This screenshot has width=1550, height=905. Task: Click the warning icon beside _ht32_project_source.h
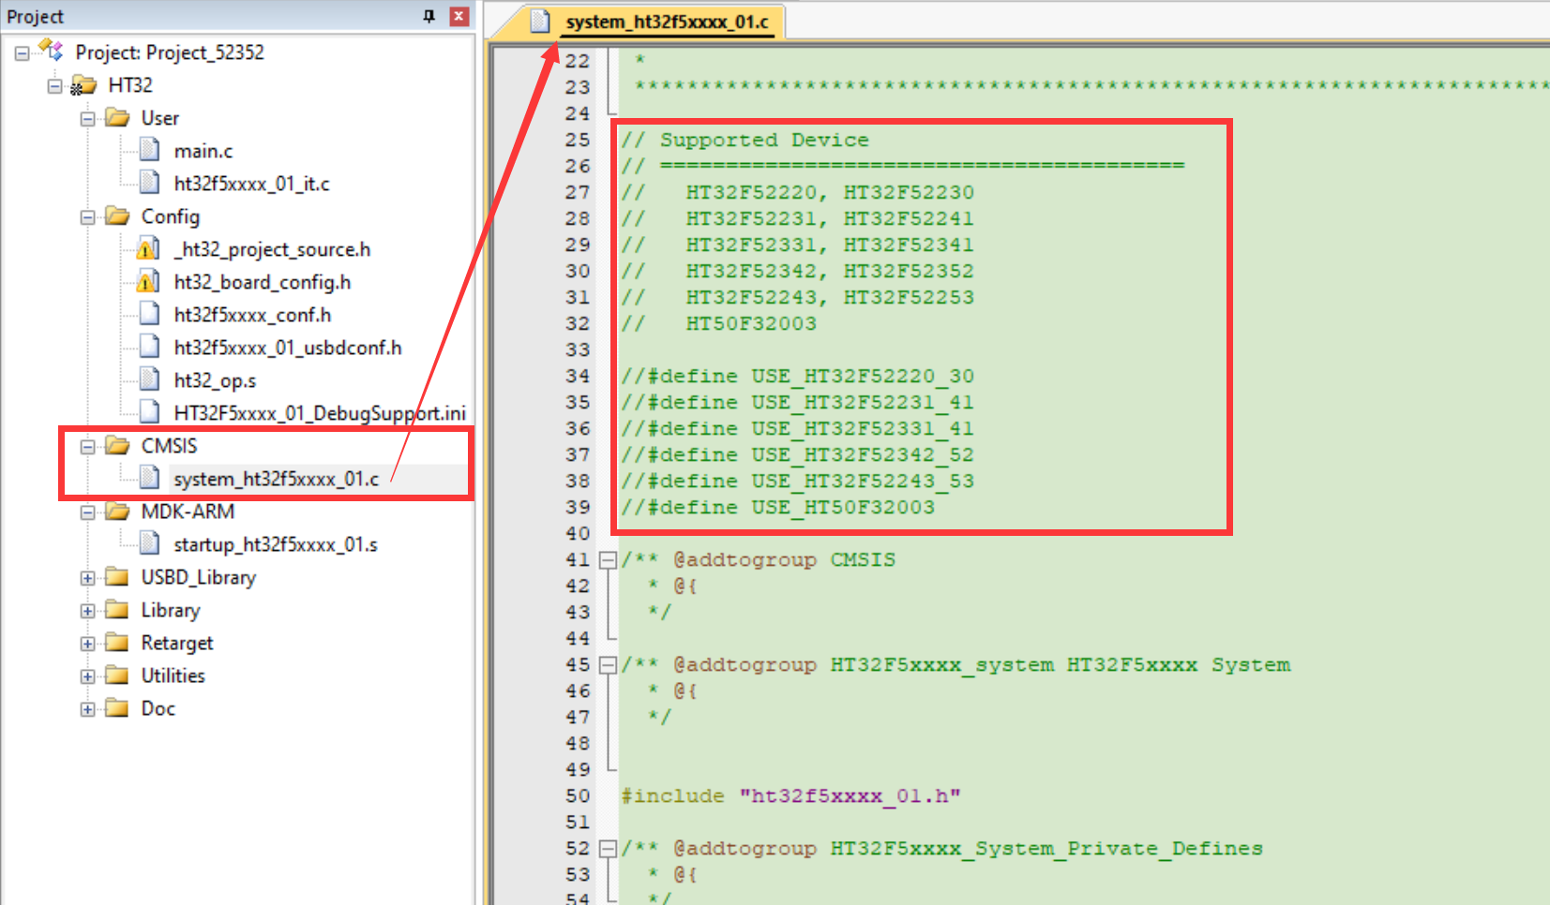click(x=147, y=249)
